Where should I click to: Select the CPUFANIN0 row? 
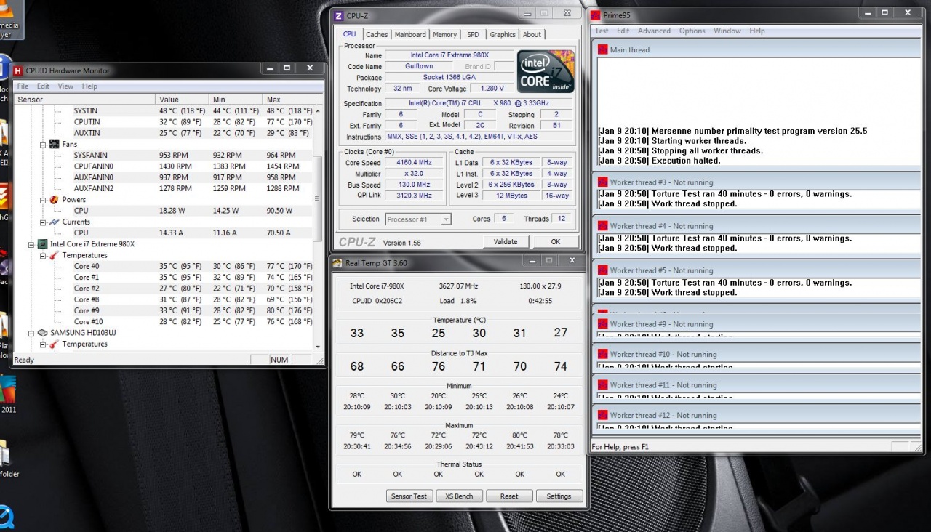point(164,166)
